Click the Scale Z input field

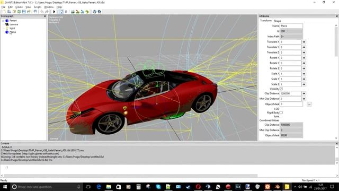coord(291,84)
